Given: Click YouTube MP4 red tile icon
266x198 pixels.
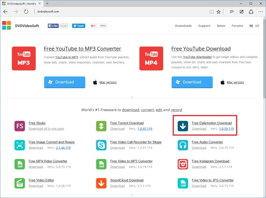Looking at the screenshot, I should (151, 58).
